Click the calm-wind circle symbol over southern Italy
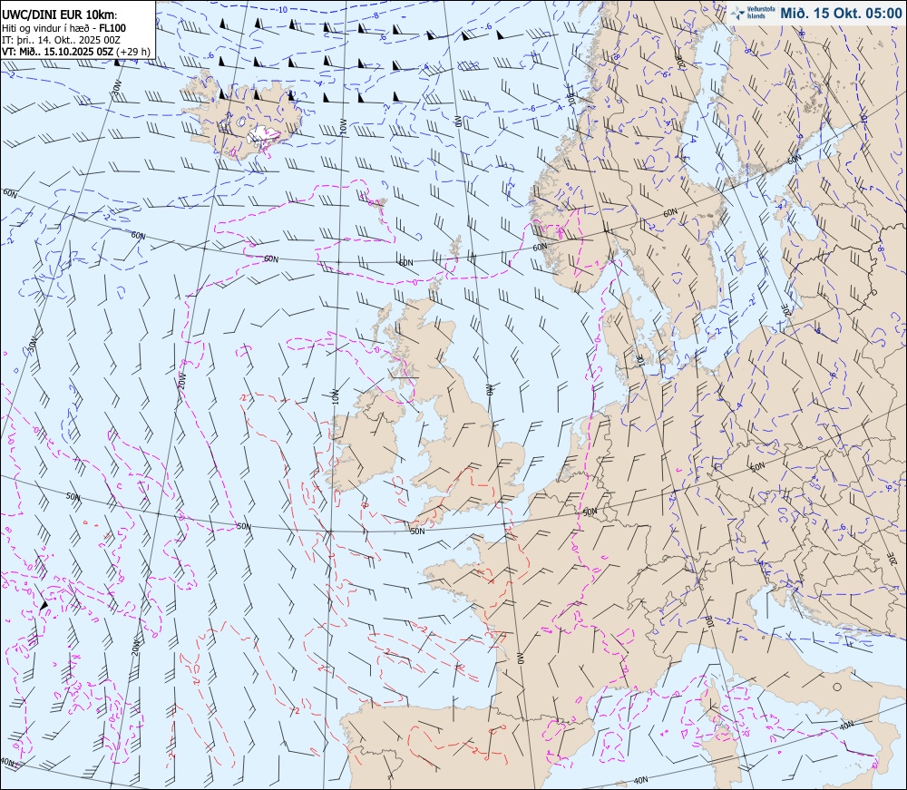 (x=837, y=688)
